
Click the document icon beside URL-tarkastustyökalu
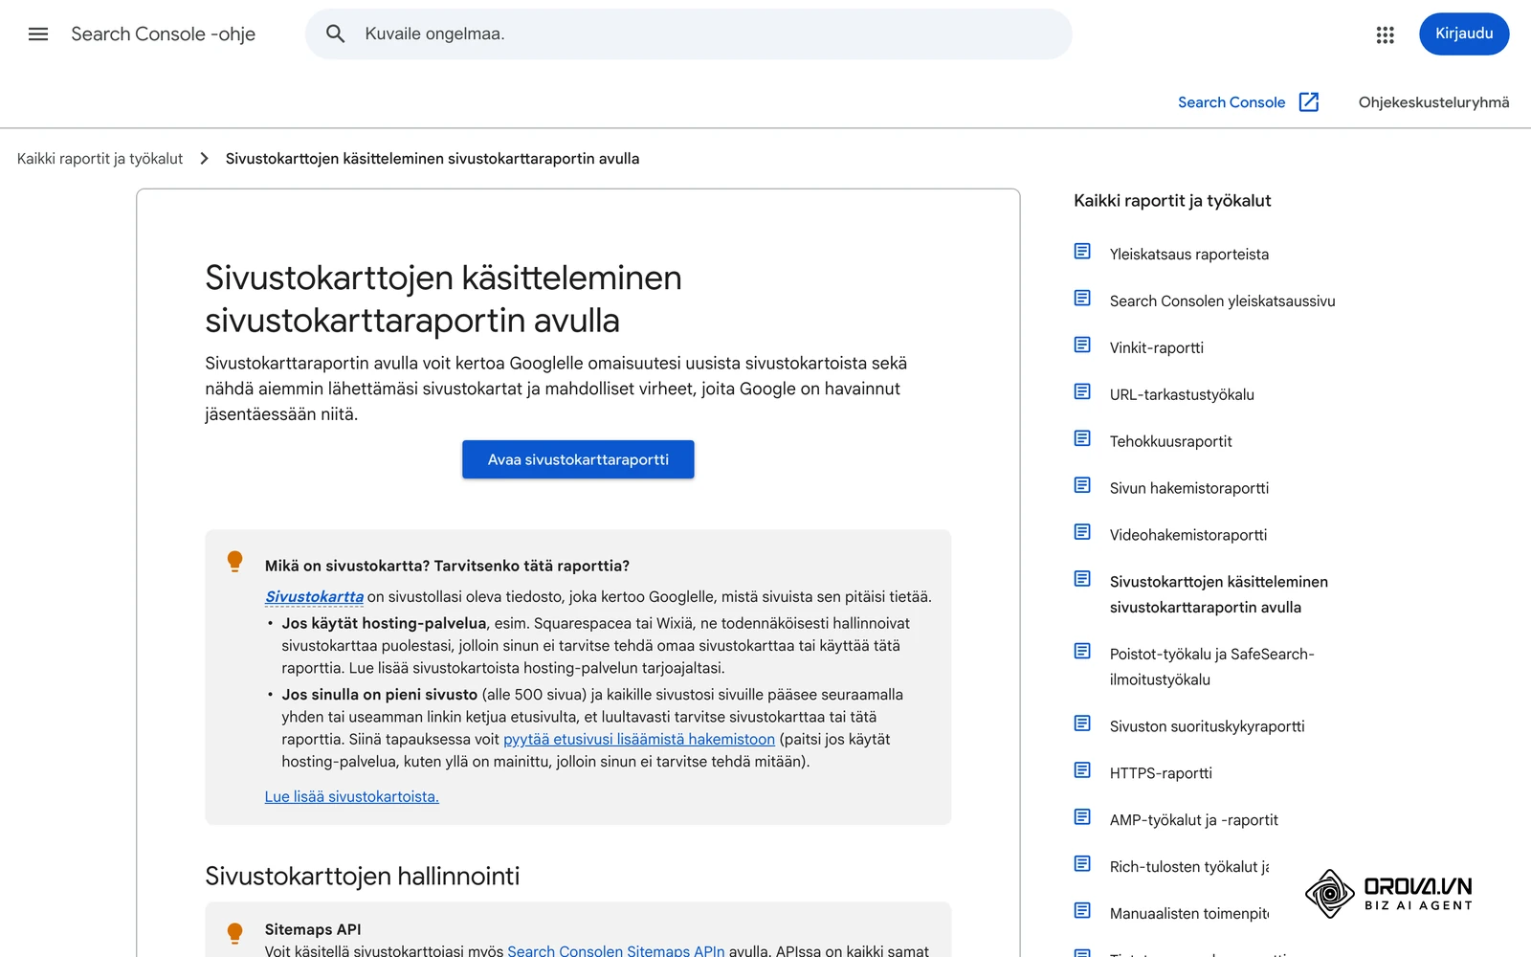pyautogui.click(x=1082, y=391)
